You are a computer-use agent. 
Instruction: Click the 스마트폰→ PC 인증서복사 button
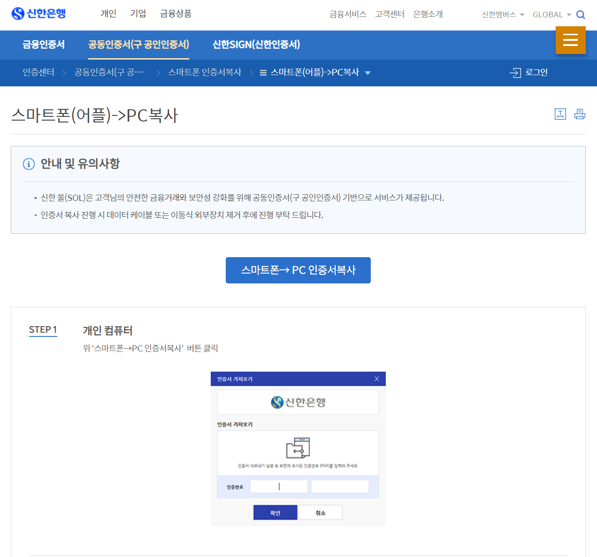298,270
